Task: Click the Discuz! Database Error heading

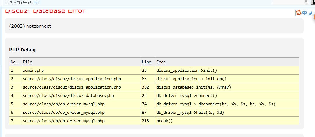Action: pyautogui.click(x=45, y=11)
